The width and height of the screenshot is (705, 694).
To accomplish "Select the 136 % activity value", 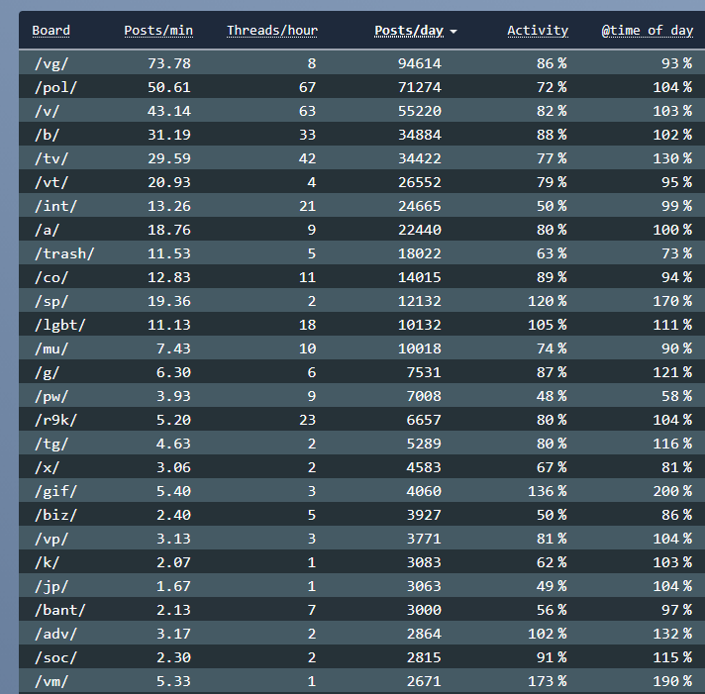I will 548,491.
